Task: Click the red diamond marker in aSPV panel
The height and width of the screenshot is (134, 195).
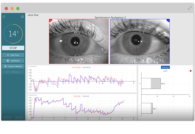Action: [191, 71]
